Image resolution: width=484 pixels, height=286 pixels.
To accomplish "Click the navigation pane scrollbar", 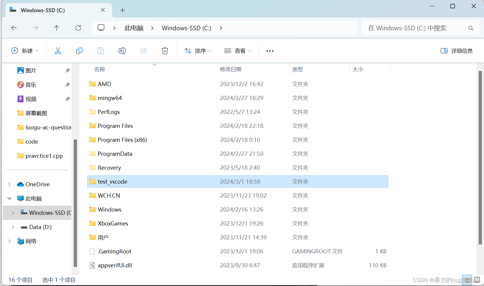I will [x=75, y=203].
